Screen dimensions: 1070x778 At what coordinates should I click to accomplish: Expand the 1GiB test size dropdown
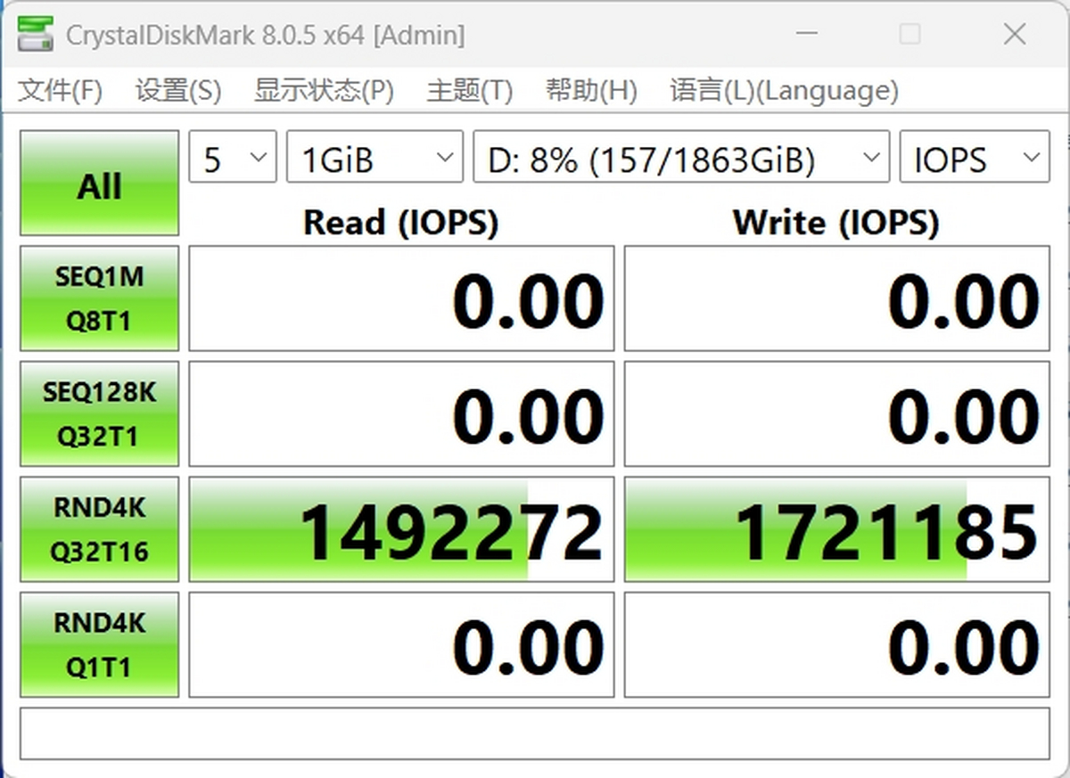(x=374, y=158)
